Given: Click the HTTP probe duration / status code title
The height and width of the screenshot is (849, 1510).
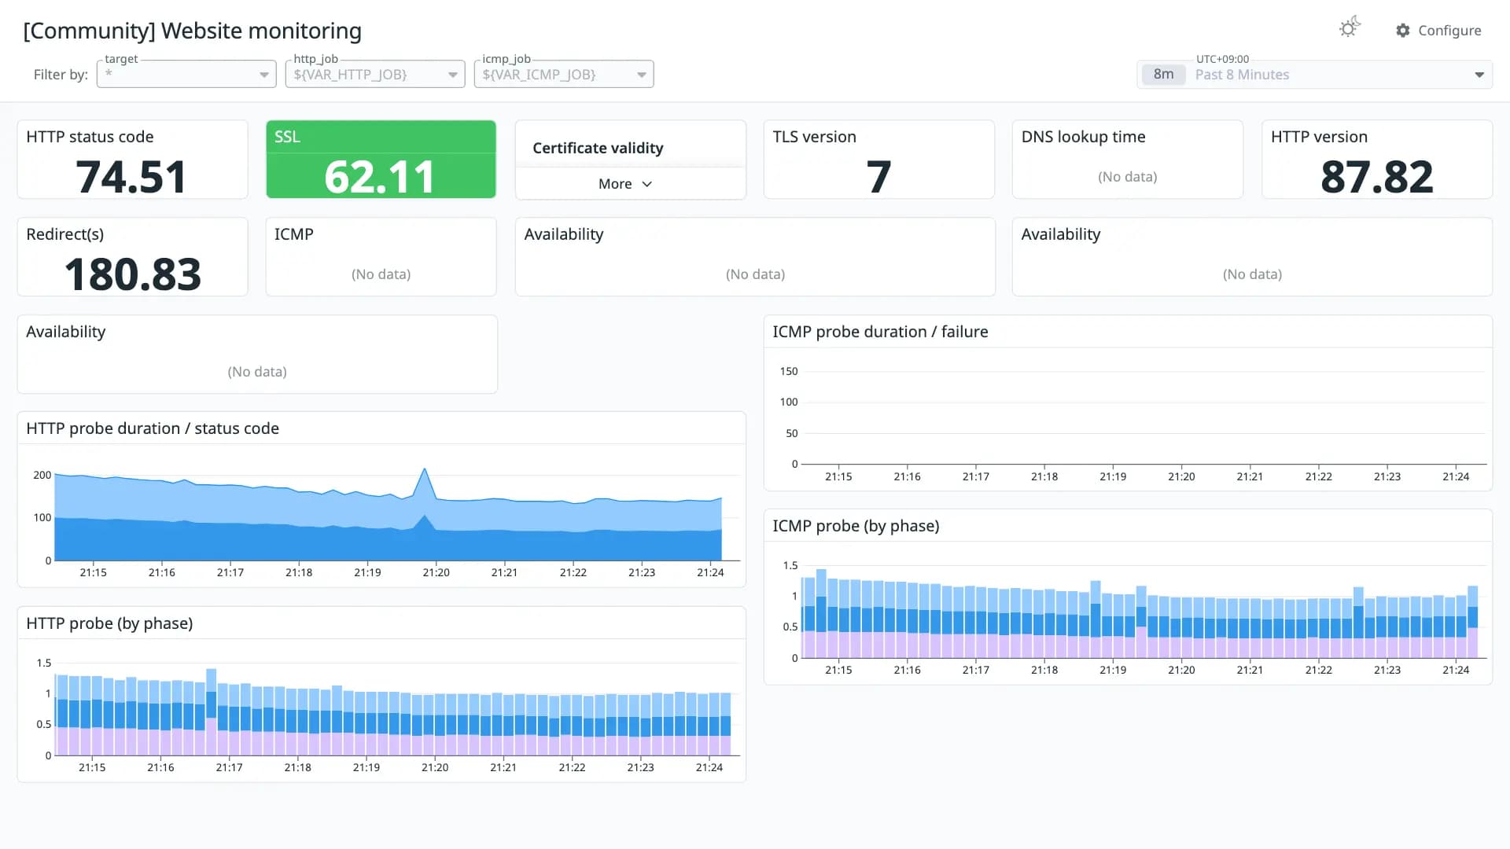Looking at the screenshot, I should coord(153,428).
